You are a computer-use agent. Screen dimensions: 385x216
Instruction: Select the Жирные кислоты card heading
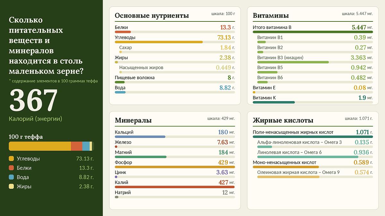(x=283, y=120)
